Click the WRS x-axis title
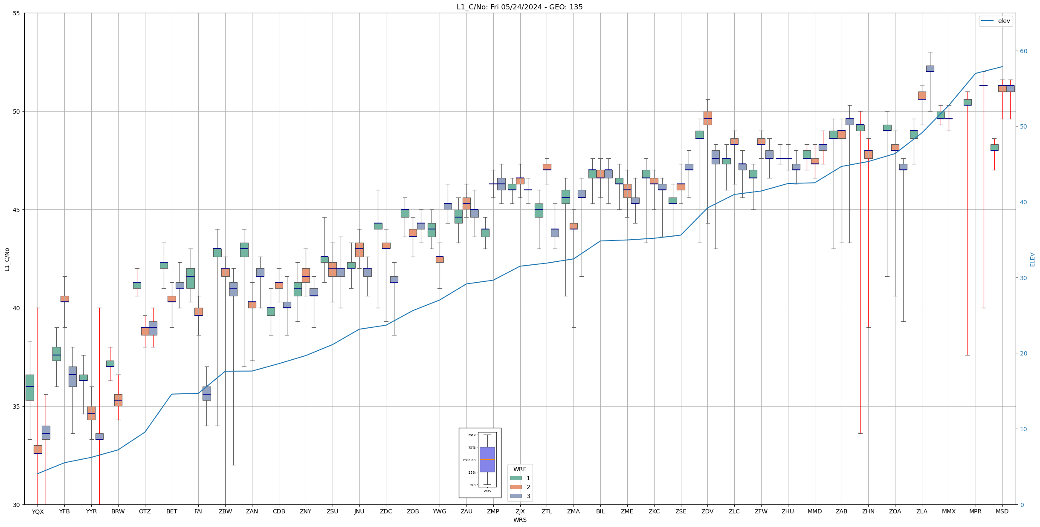1040x527 pixels. click(x=520, y=520)
